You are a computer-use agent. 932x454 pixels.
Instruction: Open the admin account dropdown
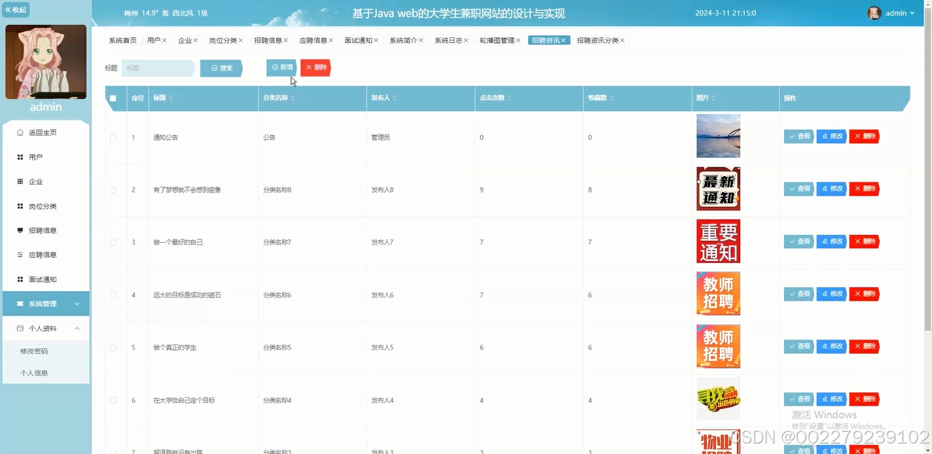pyautogui.click(x=899, y=12)
